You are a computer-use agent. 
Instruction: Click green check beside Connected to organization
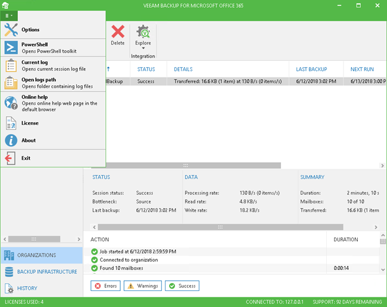94,260
